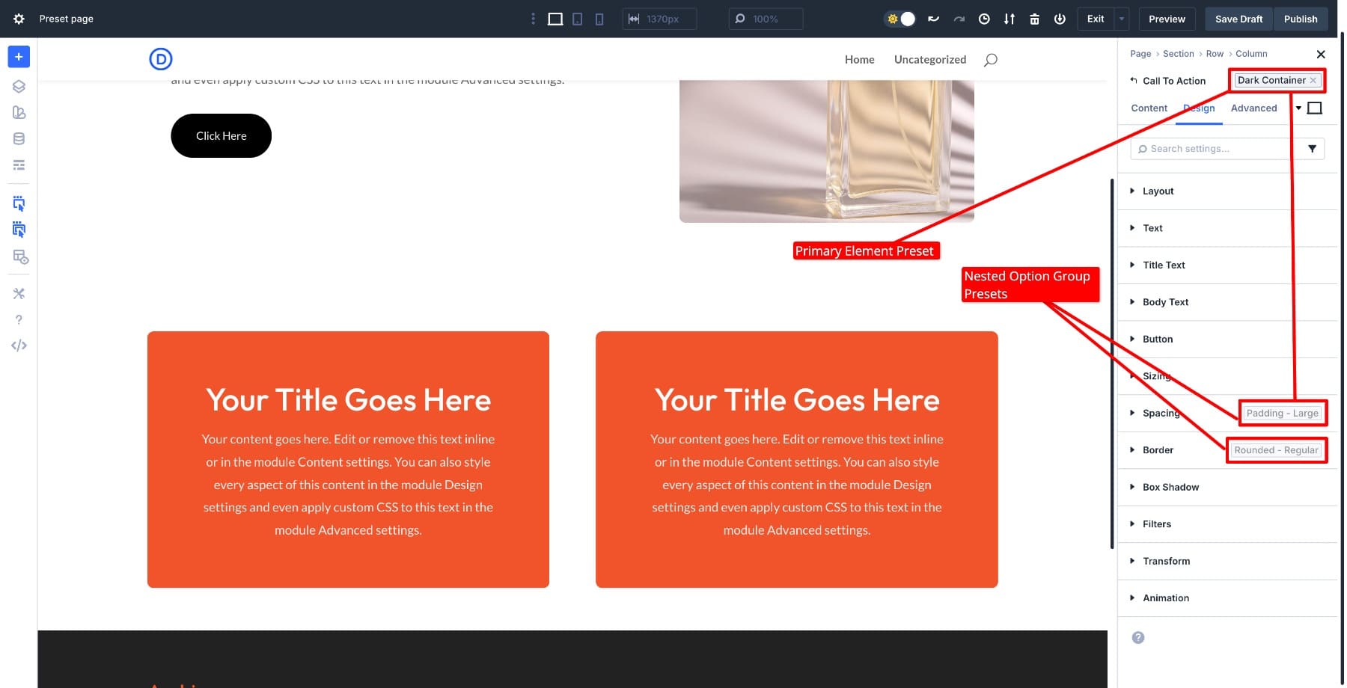1347x688 pixels.
Task: Switch to the Advanced tab
Action: 1254,108
